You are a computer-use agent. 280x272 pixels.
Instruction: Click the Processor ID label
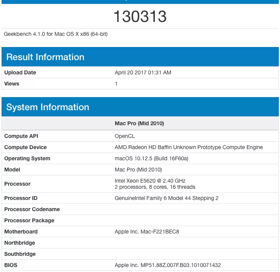[21, 198]
